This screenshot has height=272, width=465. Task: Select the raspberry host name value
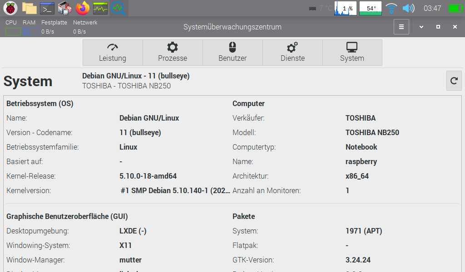tap(361, 162)
